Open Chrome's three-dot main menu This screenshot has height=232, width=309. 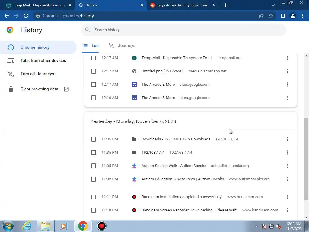coord(302,16)
